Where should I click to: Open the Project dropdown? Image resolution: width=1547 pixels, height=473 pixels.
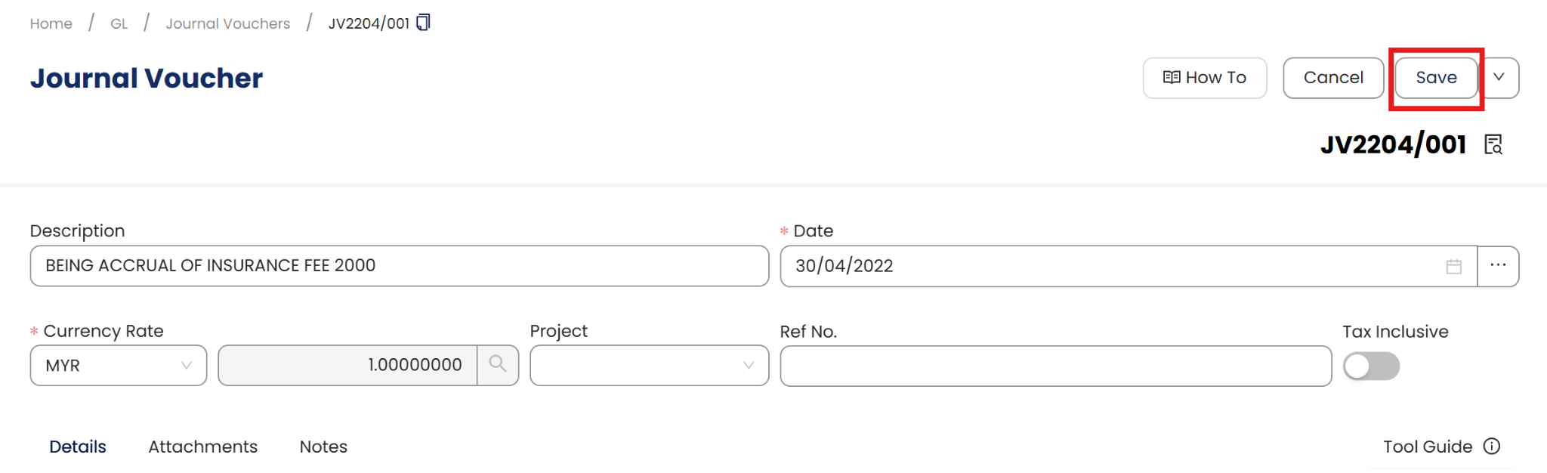pyautogui.click(x=649, y=366)
